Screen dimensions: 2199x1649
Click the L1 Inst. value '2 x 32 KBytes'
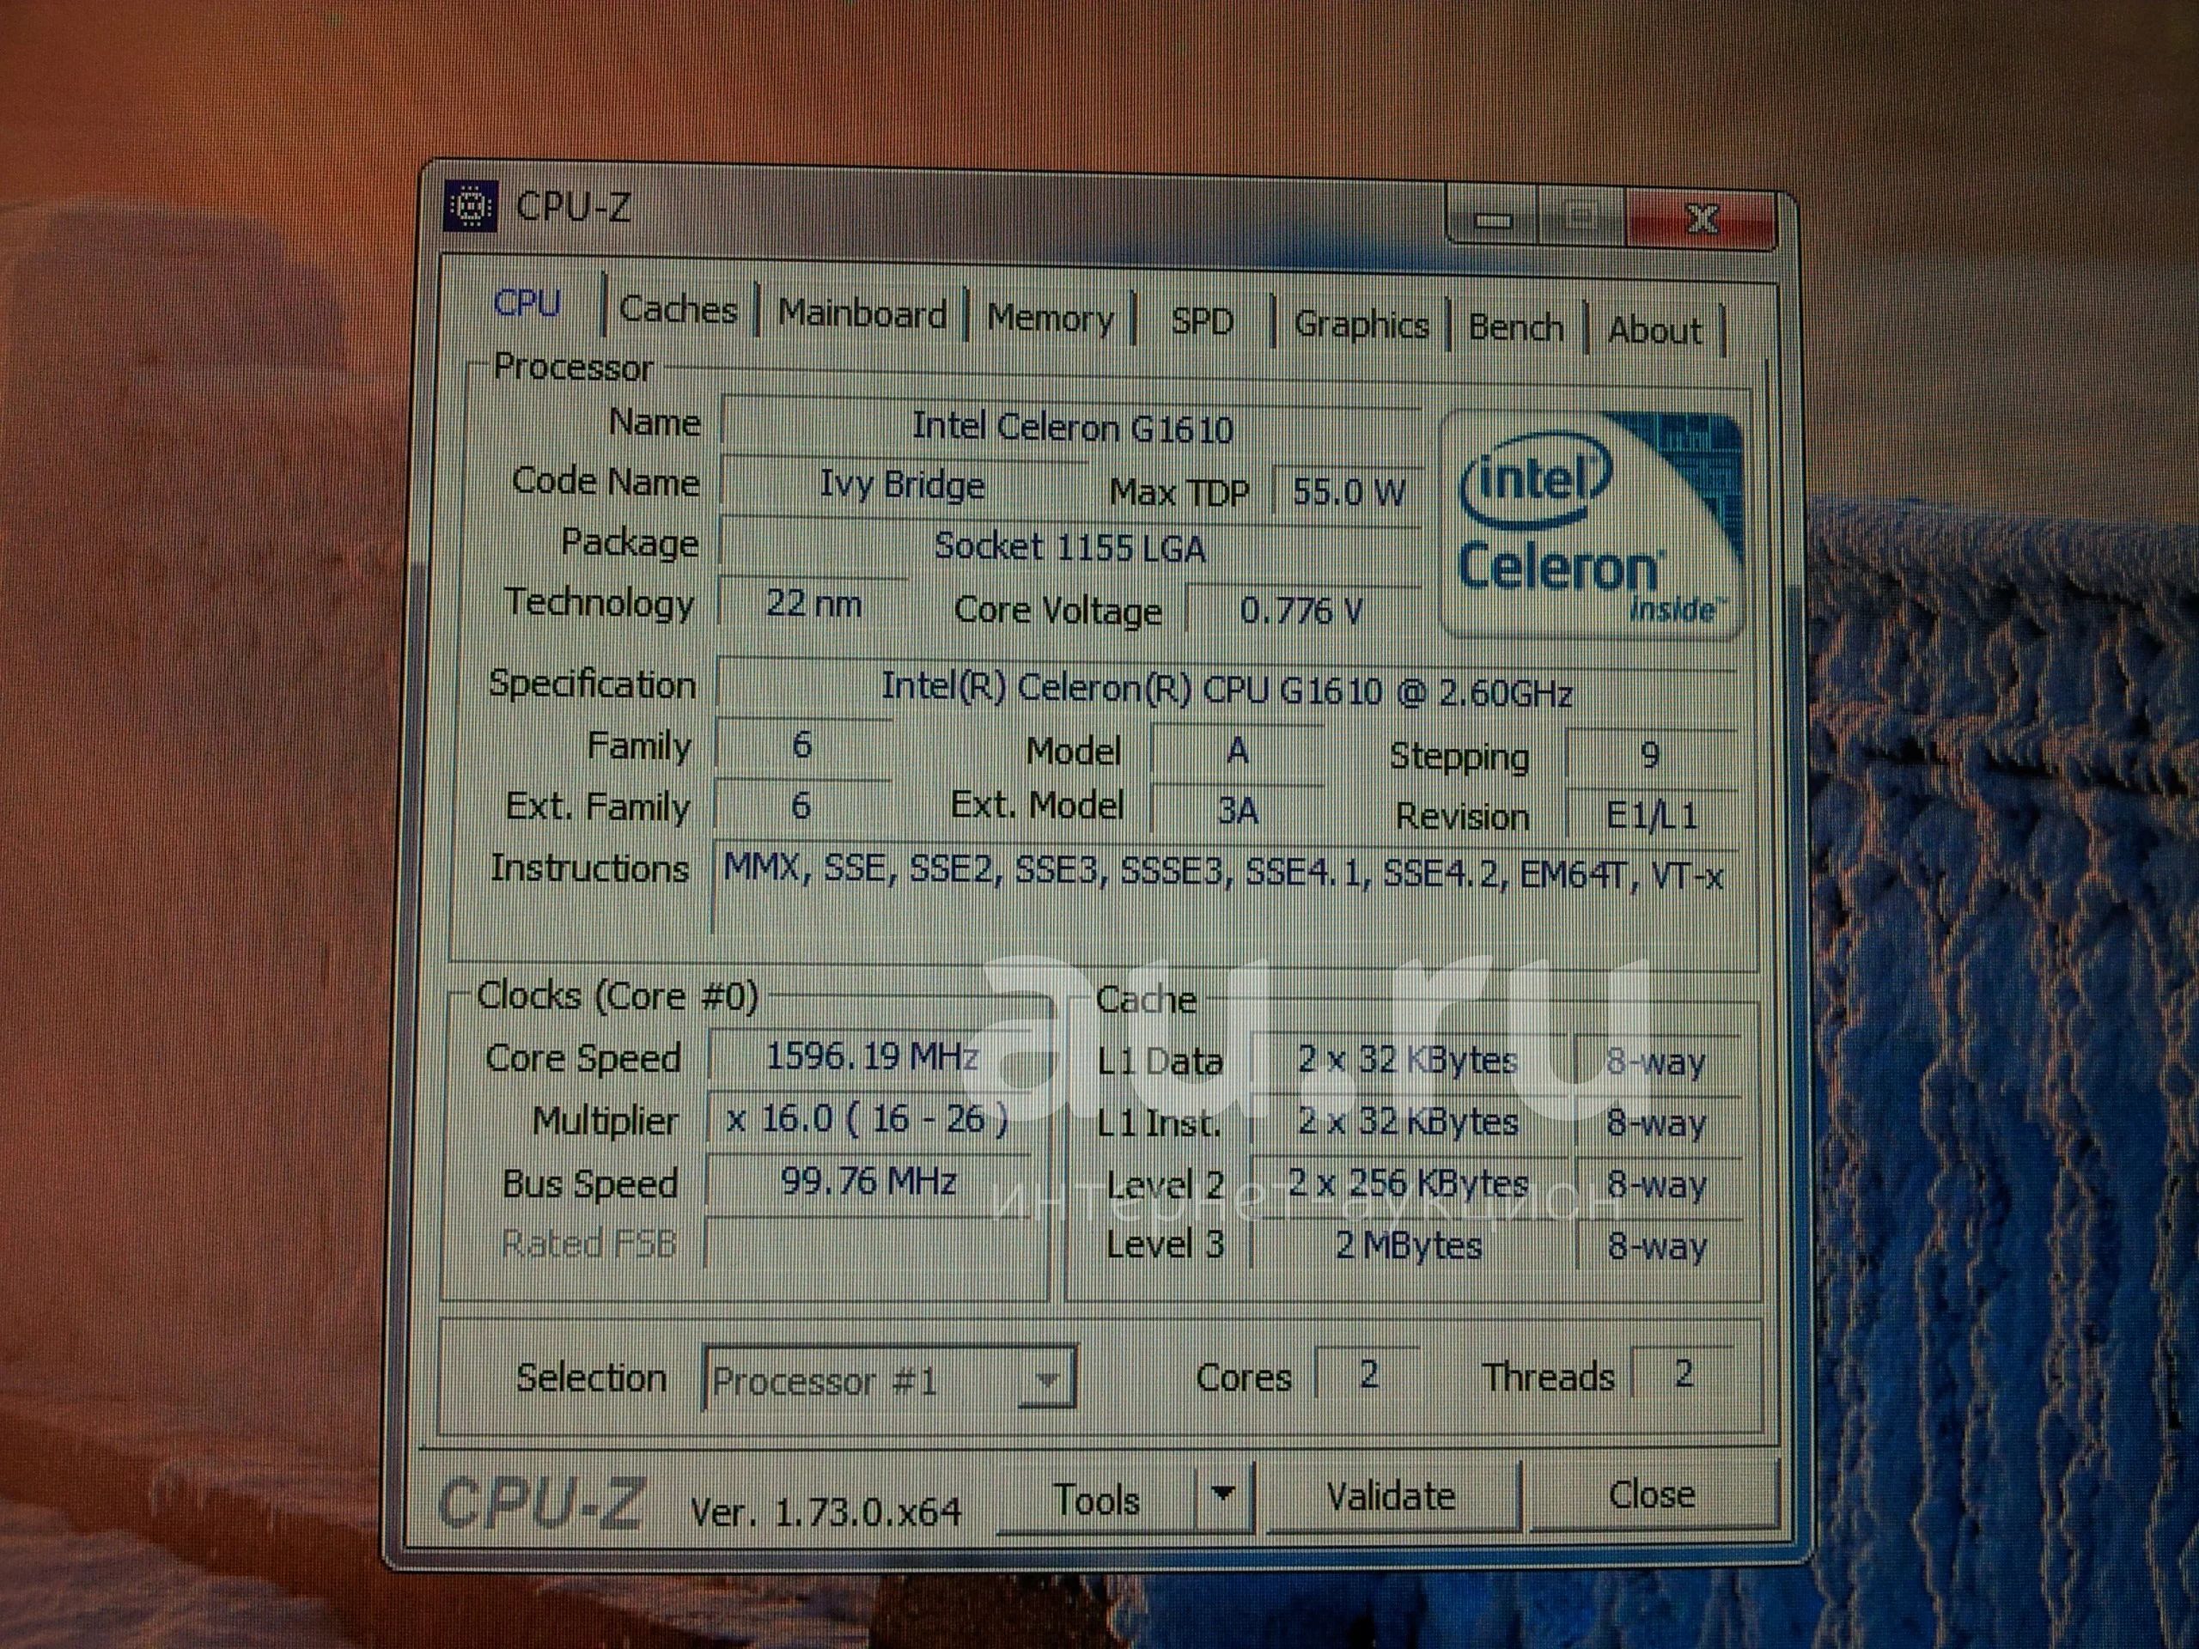[x=1408, y=1123]
